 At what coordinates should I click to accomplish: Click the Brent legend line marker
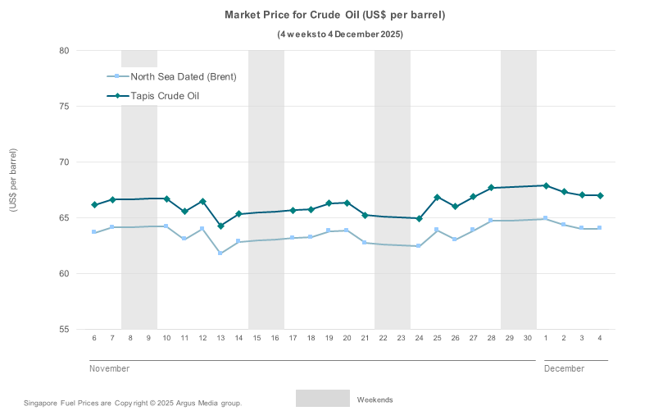(x=117, y=77)
